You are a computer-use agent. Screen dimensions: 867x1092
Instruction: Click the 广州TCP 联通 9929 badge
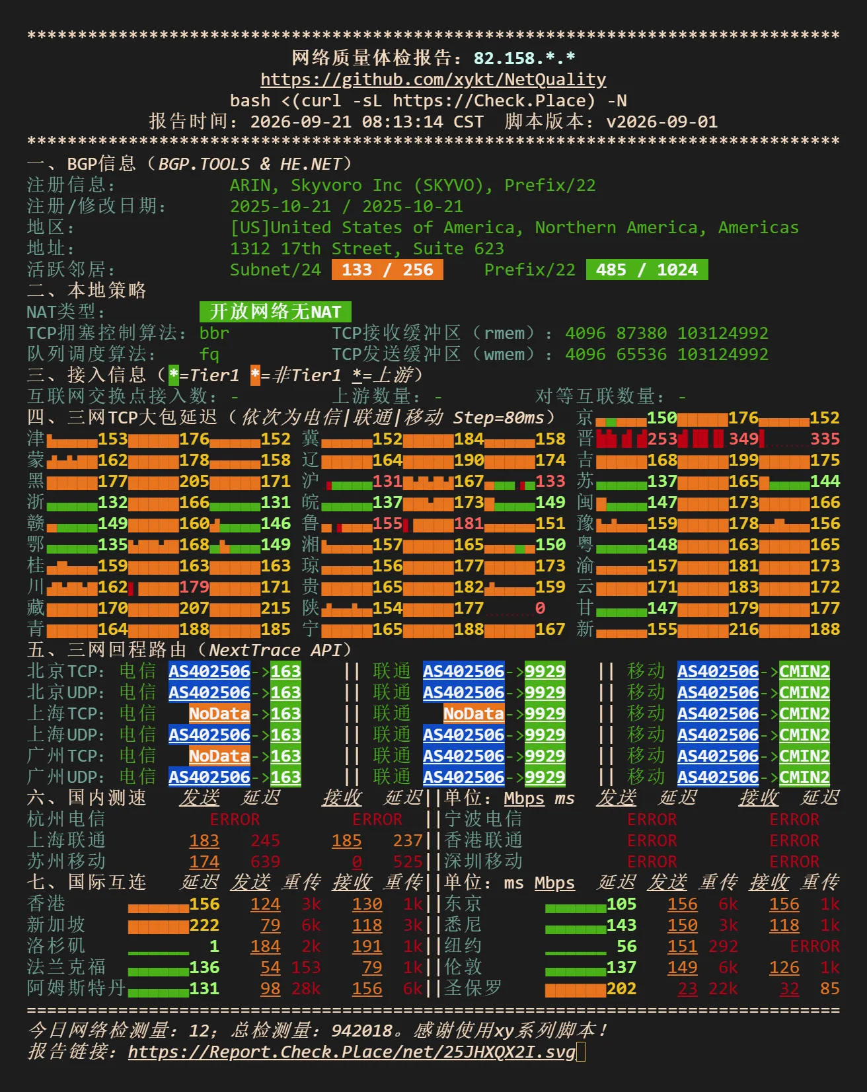tap(545, 756)
